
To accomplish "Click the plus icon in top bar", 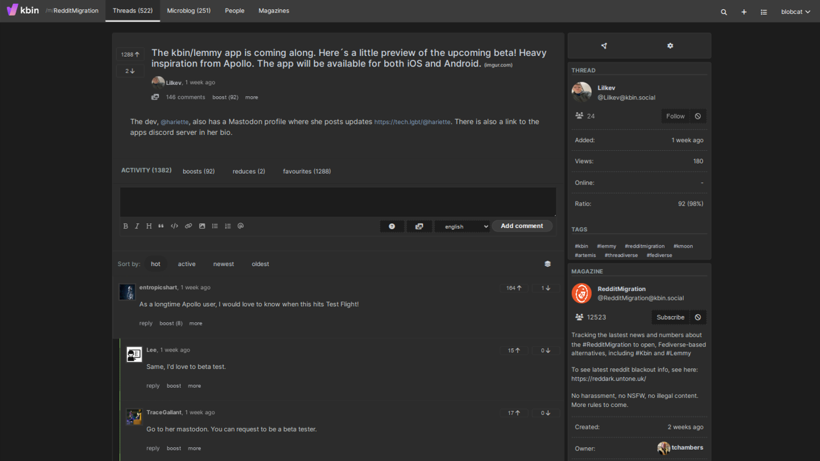I will coord(744,12).
